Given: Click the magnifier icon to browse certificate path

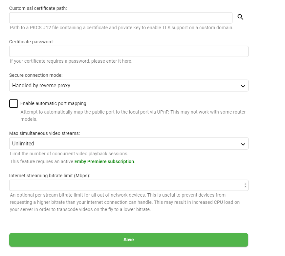Looking at the screenshot, I should pos(240,17).
